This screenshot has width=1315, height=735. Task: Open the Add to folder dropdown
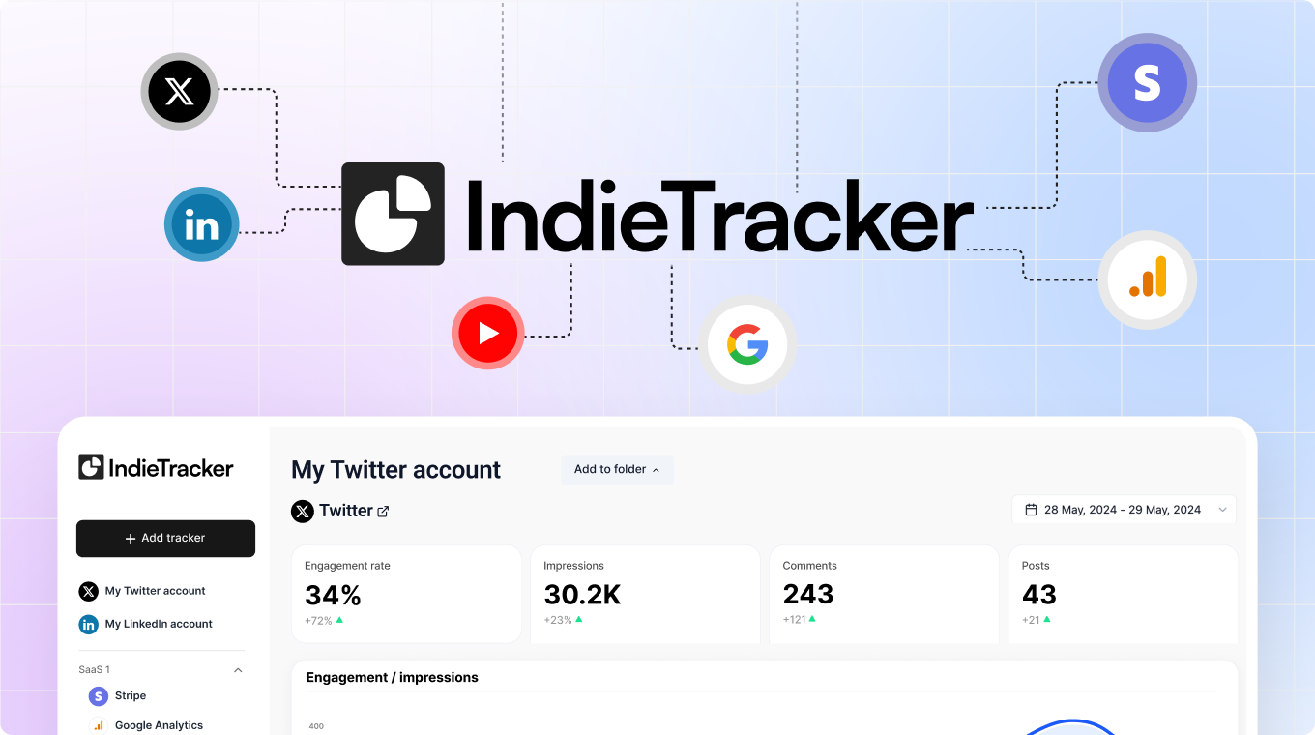click(617, 470)
